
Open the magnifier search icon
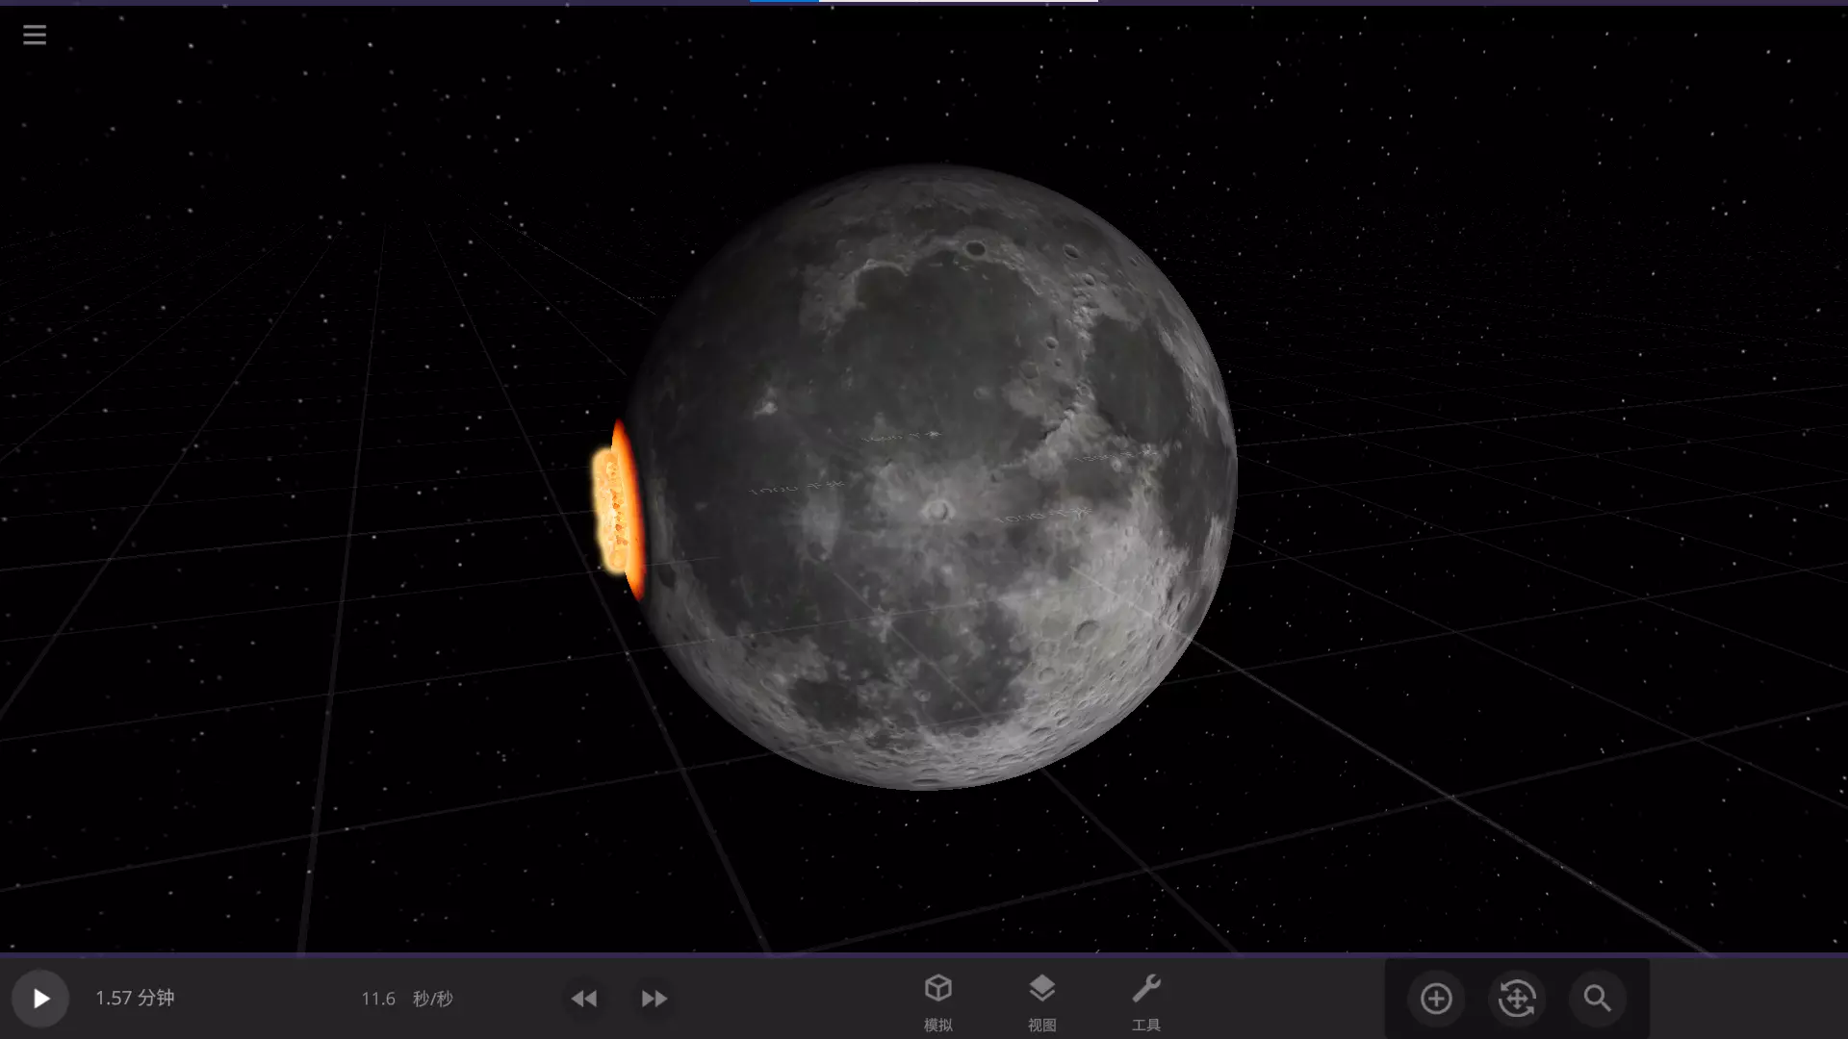click(x=1597, y=999)
